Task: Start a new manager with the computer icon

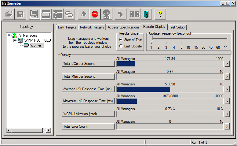Action: (x=34, y=14)
